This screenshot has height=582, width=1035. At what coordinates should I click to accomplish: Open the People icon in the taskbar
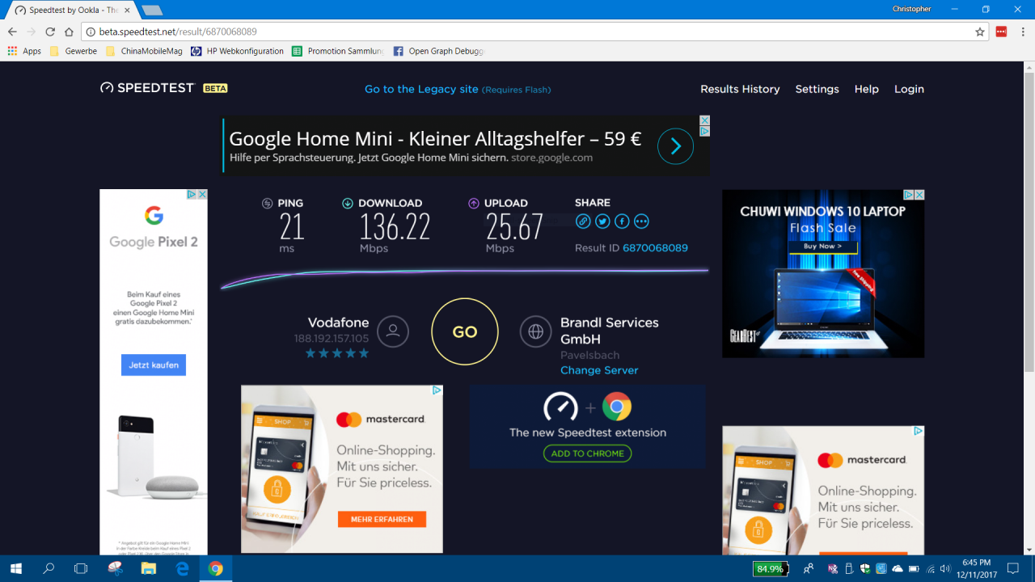[809, 568]
